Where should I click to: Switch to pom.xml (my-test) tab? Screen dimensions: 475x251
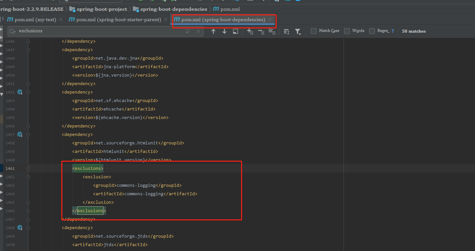tap(35, 20)
